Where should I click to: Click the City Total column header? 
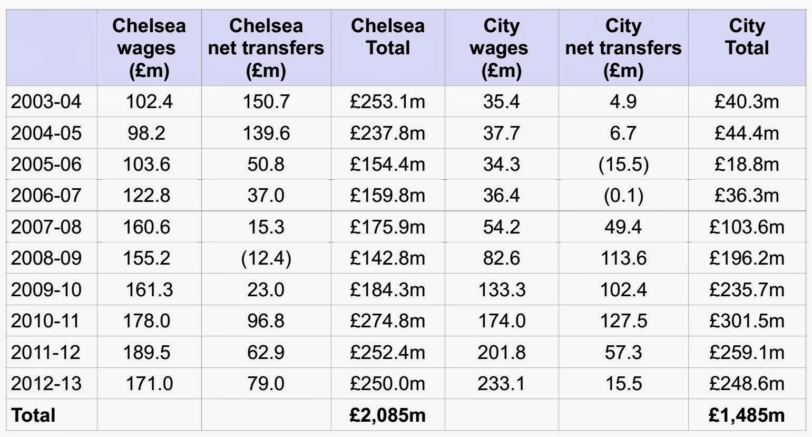click(x=747, y=37)
